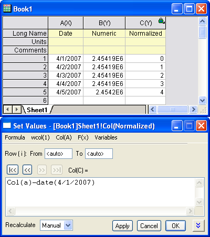210x237 pixels.
Task: Click previous sheet tab arrow
Action: point(7,110)
